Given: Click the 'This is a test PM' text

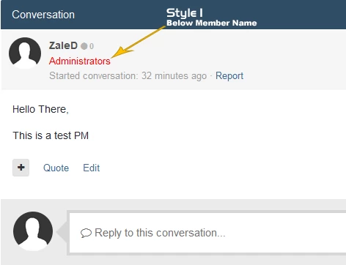Looking at the screenshot, I should coord(51,135).
